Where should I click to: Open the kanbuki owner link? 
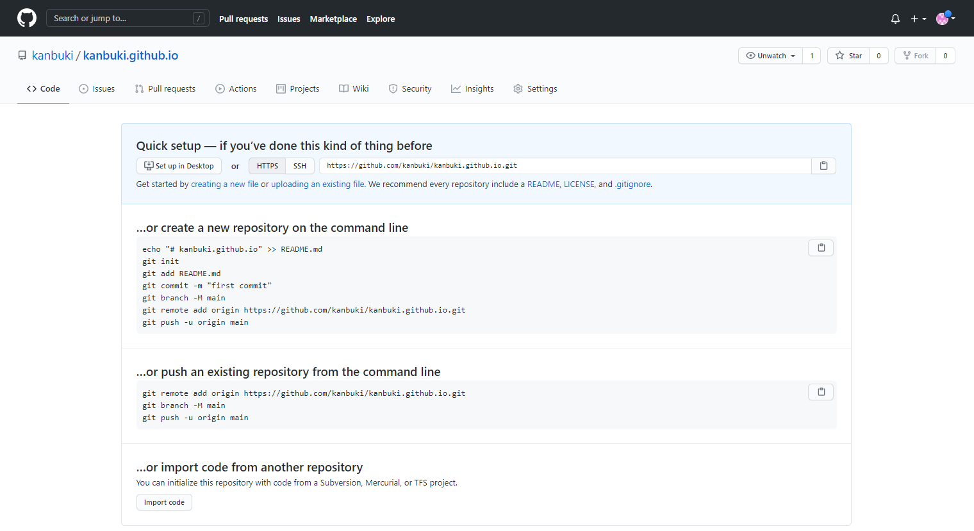pyautogui.click(x=53, y=56)
